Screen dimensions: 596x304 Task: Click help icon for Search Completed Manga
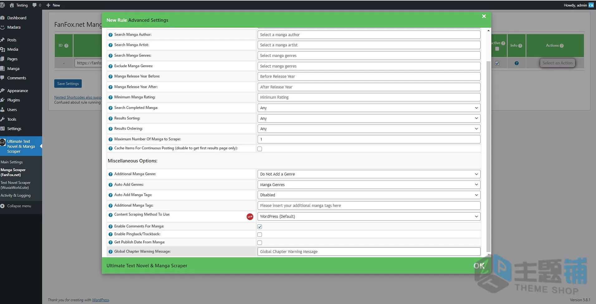tap(110, 108)
